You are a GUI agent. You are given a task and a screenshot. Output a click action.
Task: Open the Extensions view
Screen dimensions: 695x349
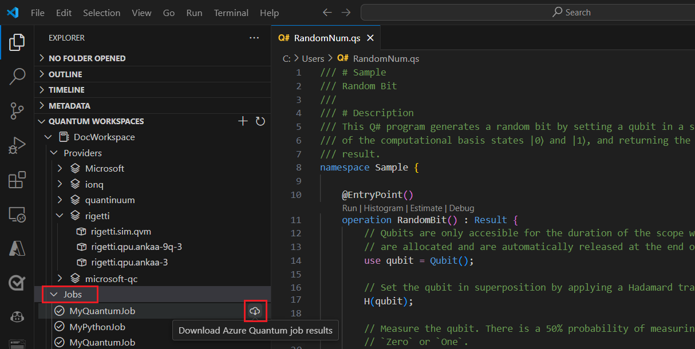pyautogui.click(x=17, y=180)
